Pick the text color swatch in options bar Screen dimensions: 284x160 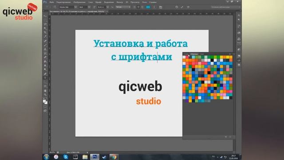click(148, 7)
